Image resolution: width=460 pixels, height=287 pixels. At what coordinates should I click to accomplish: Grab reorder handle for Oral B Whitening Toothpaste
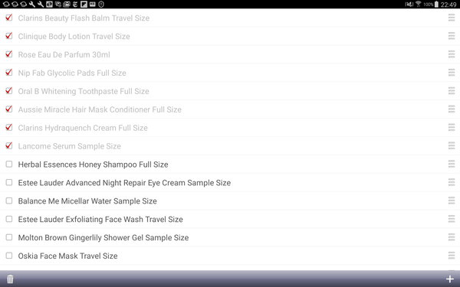(x=452, y=91)
